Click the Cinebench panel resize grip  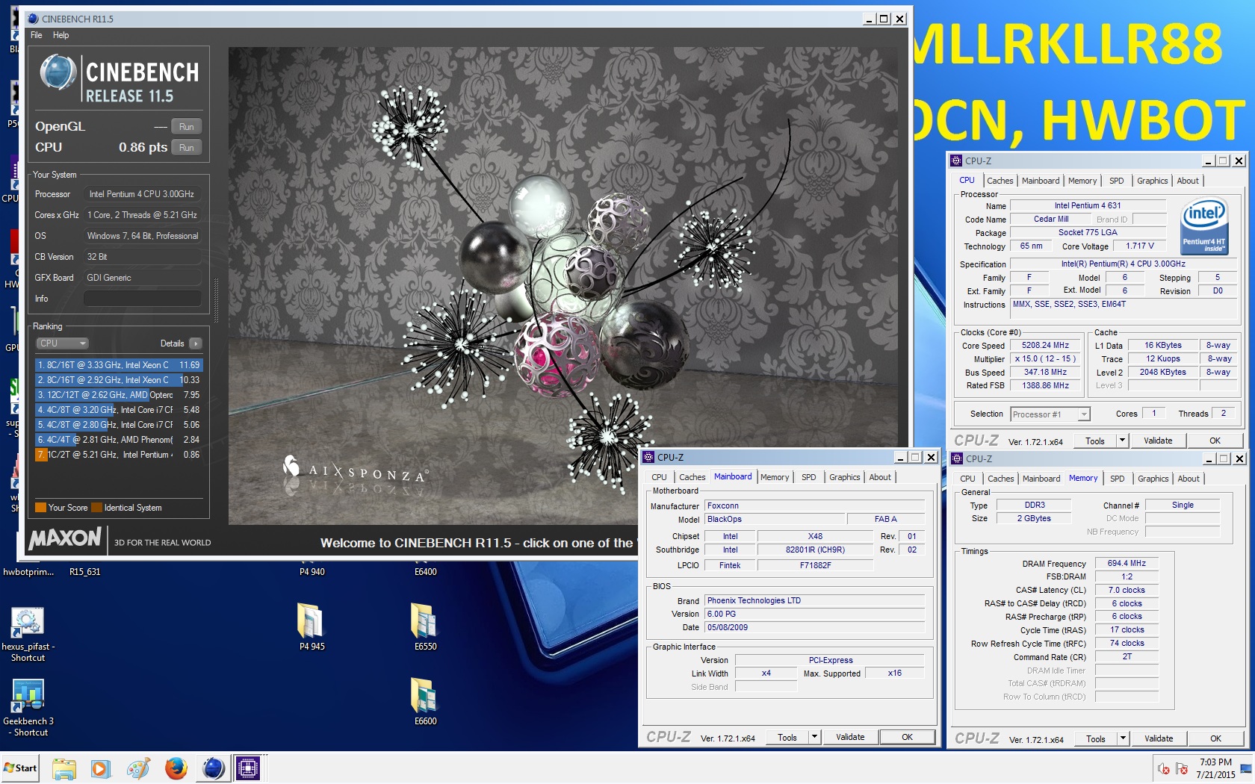(217, 299)
